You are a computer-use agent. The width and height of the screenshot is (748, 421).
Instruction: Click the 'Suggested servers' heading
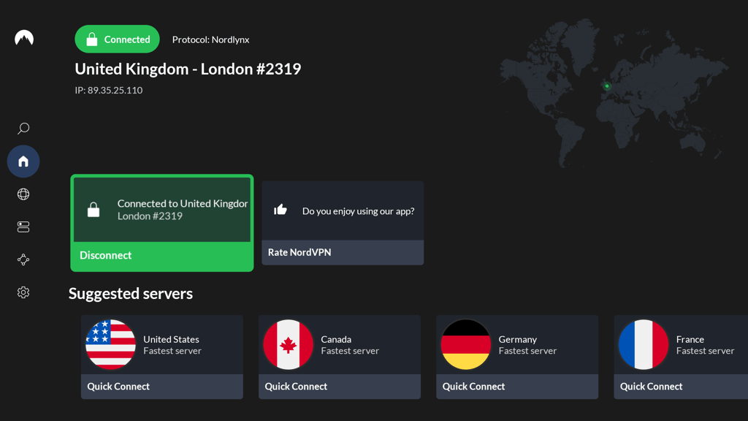coord(131,293)
